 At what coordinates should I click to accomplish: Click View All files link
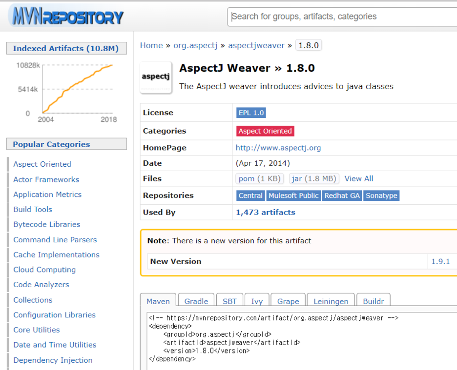click(x=359, y=178)
